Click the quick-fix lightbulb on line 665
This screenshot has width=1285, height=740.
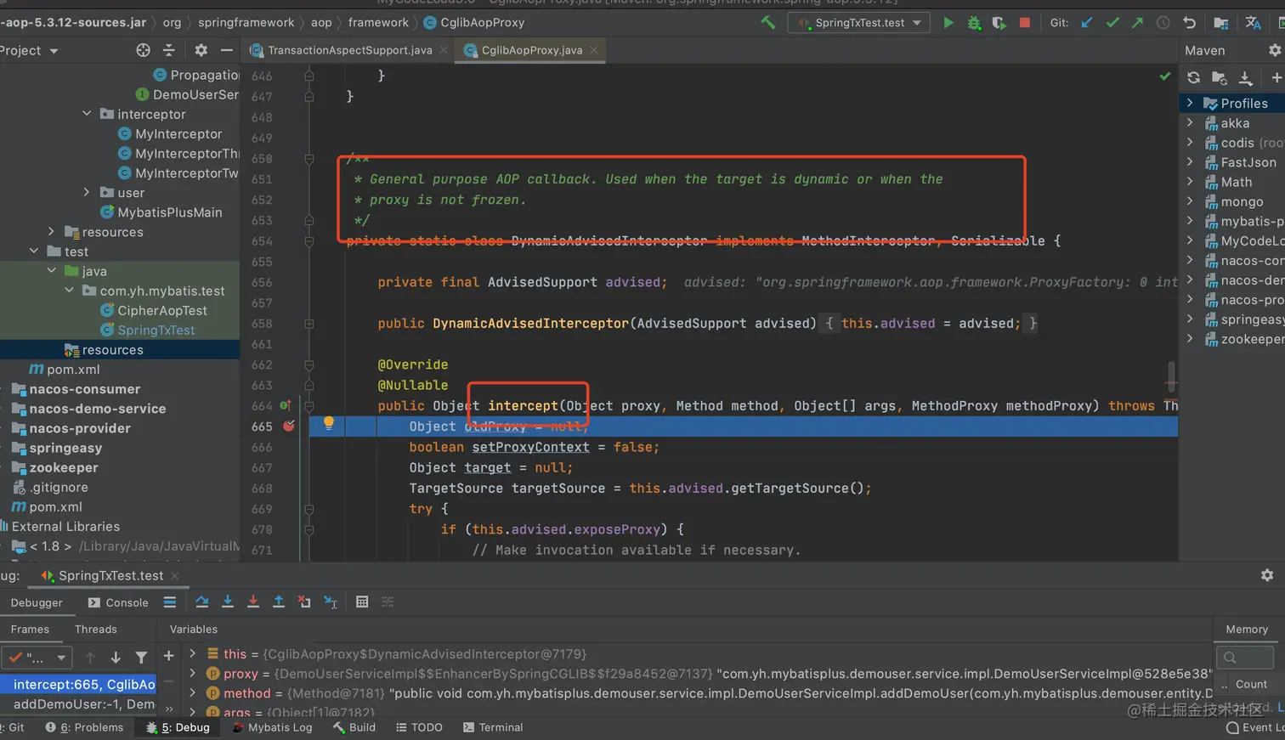(x=329, y=423)
